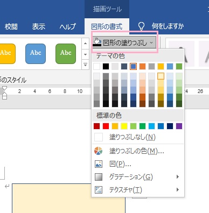Choose yellow standard color
This screenshot has width=209, height=213.
coord(124,126)
